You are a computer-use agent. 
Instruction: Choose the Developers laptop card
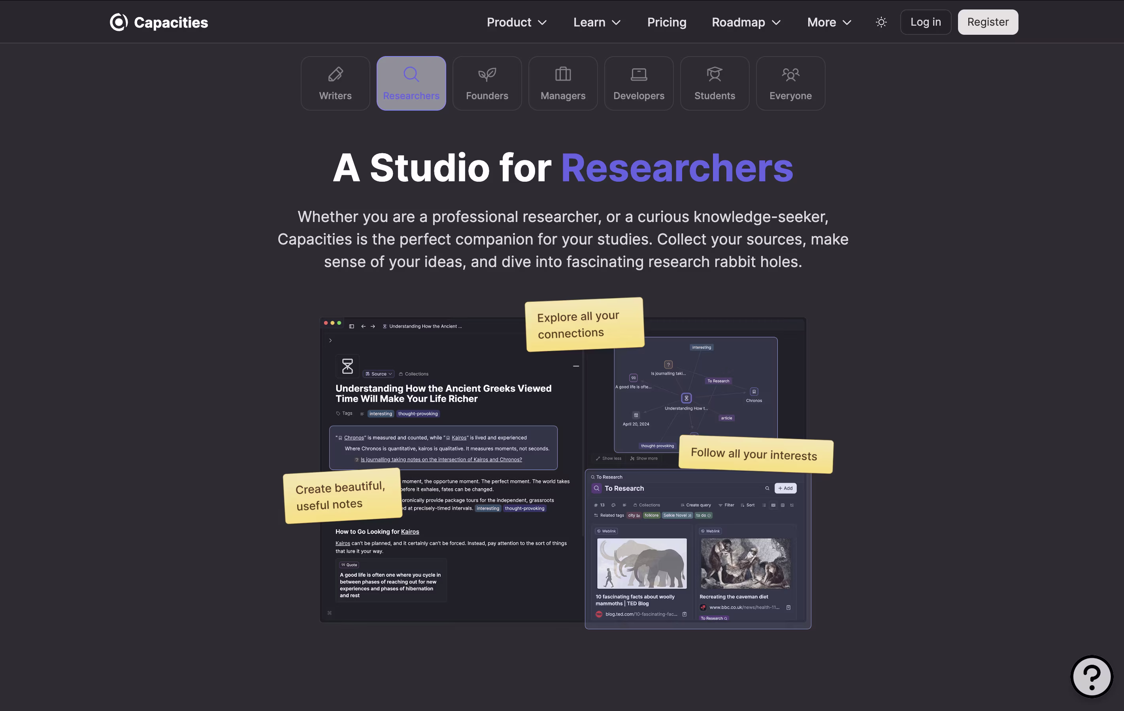(639, 83)
